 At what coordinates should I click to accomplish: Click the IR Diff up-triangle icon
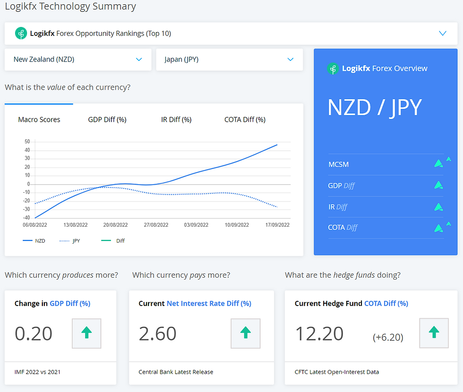click(438, 207)
